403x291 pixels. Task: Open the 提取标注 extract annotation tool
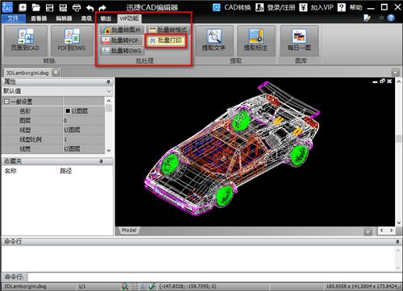coord(256,40)
